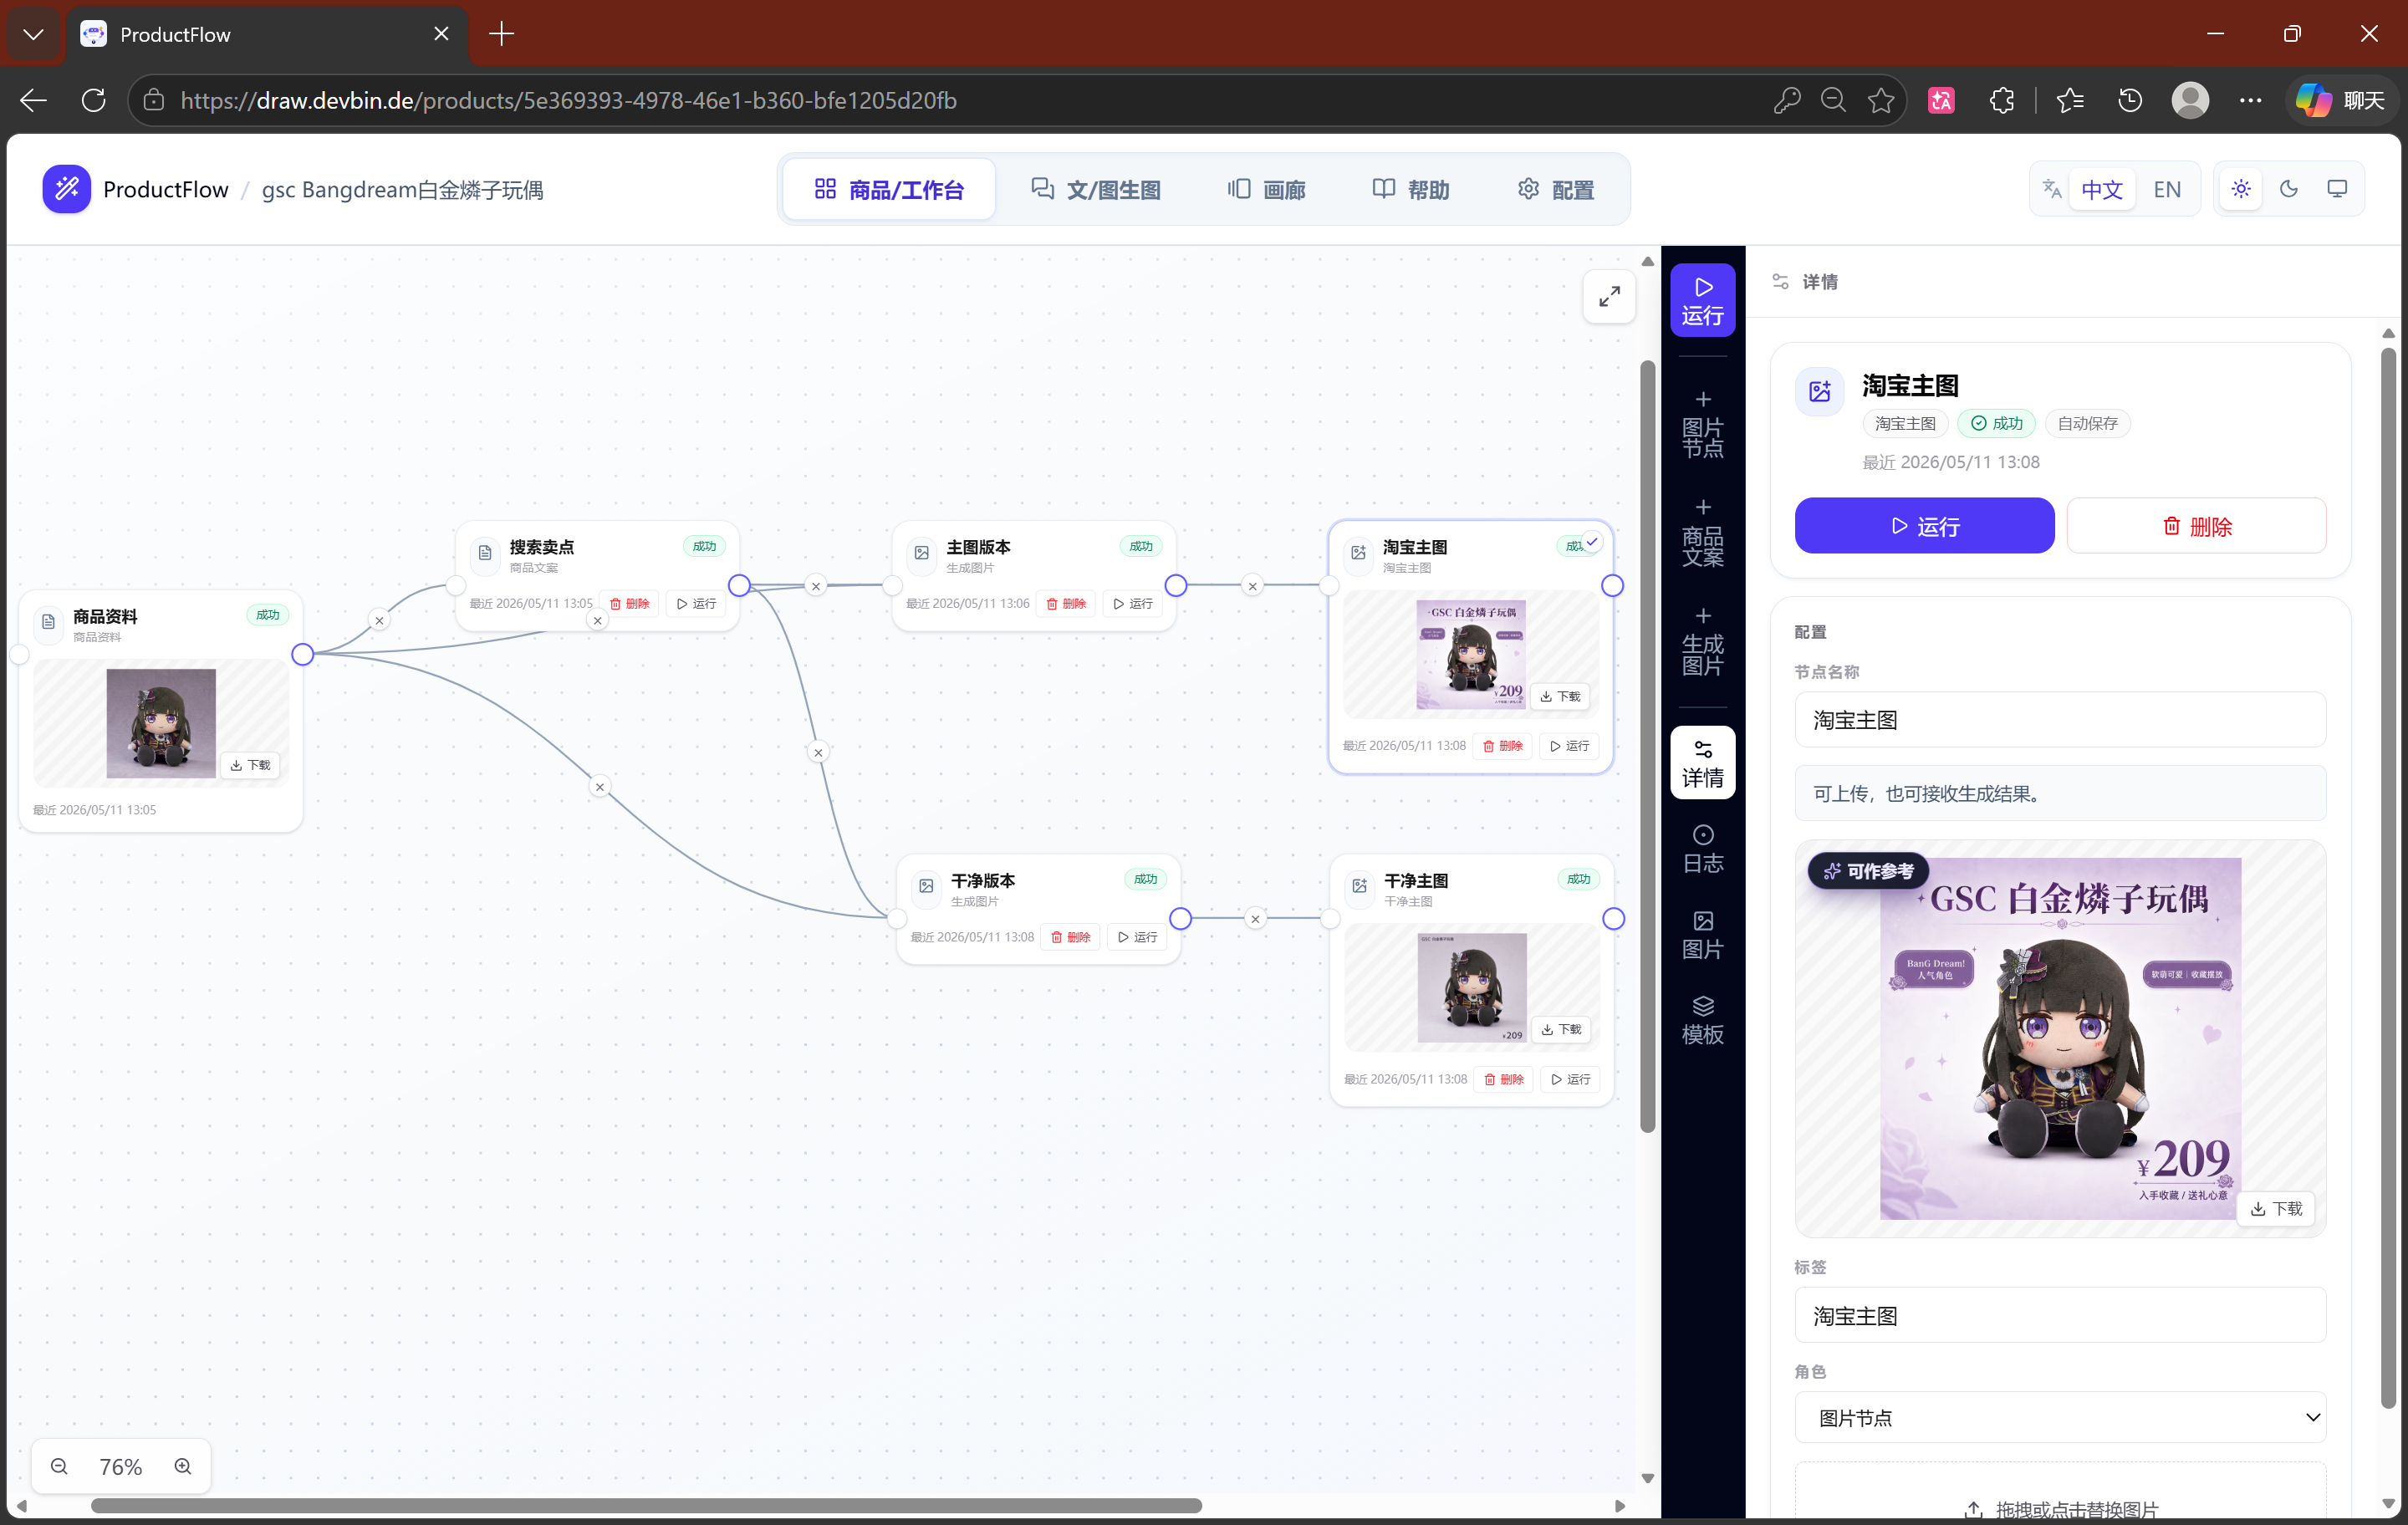Edit the 标签 input field
The width and height of the screenshot is (2408, 1525).
2060,1315
